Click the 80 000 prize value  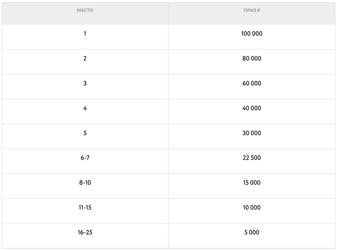coord(252,59)
